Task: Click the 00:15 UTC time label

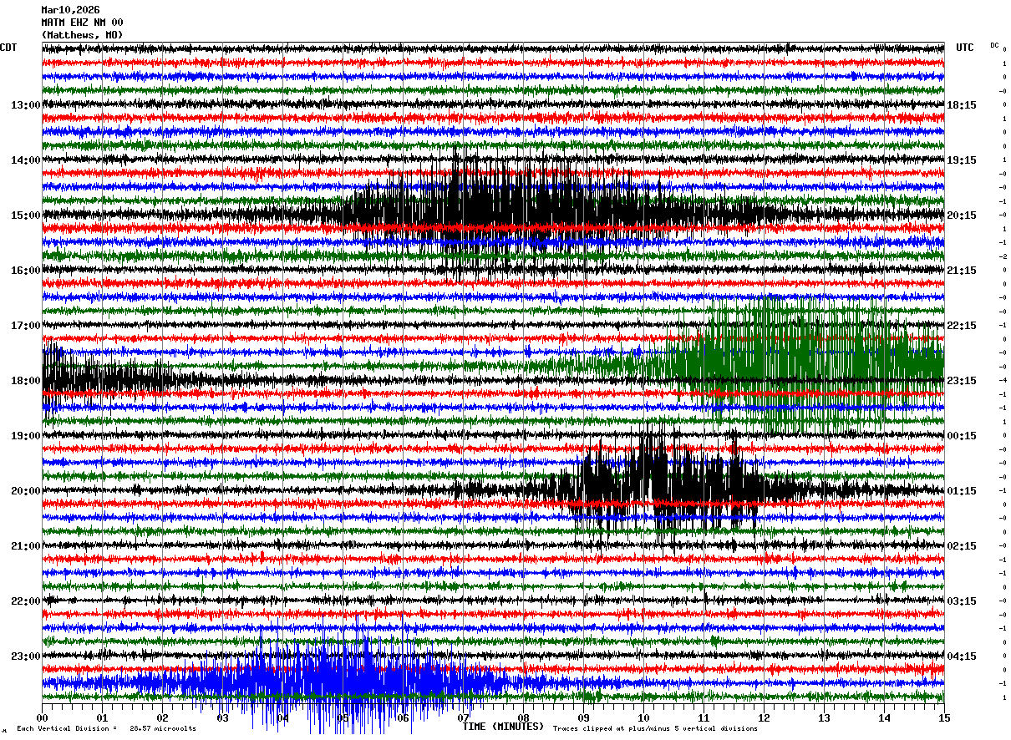Action: tap(962, 436)
